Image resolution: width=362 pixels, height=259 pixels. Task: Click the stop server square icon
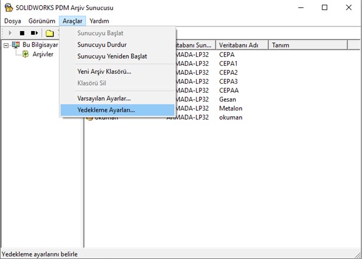(x=22, y=33)
